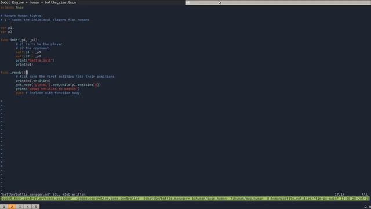Switch to workspace 5 in the bottom bar
The image size is (371, 209).
point(36,207)
